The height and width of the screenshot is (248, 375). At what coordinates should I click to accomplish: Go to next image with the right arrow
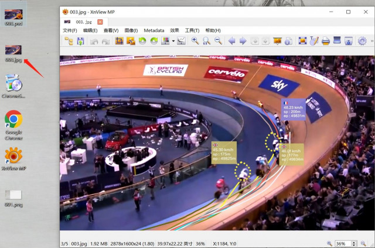point(243,41)
